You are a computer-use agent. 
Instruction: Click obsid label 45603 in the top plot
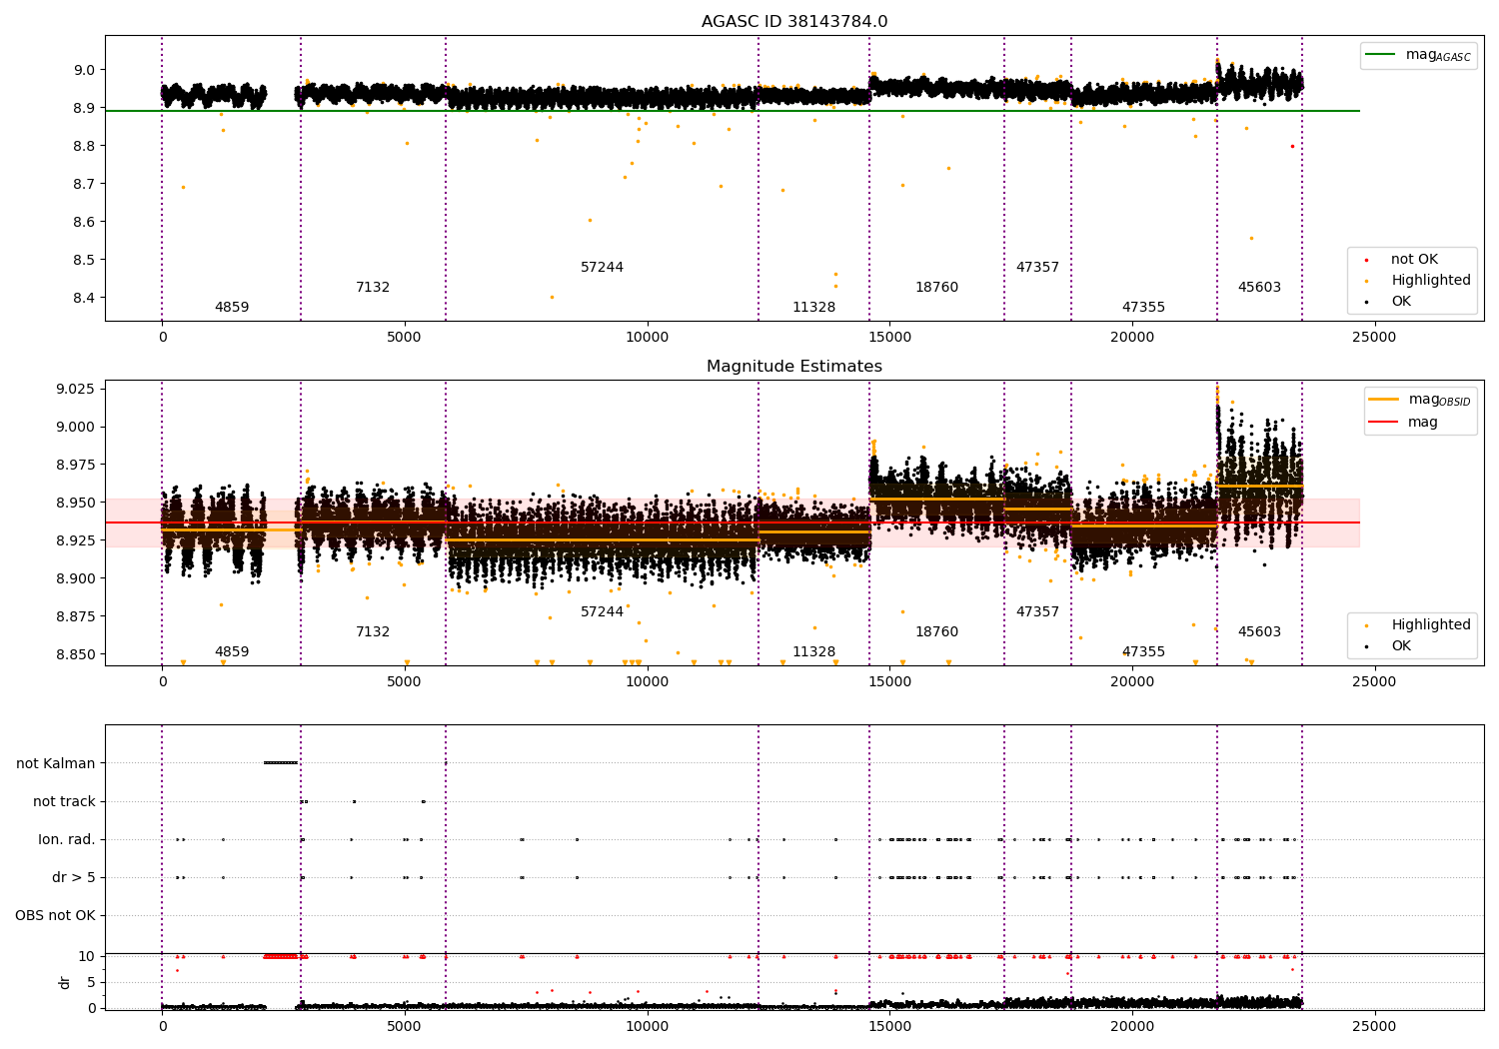point(1260,288)
